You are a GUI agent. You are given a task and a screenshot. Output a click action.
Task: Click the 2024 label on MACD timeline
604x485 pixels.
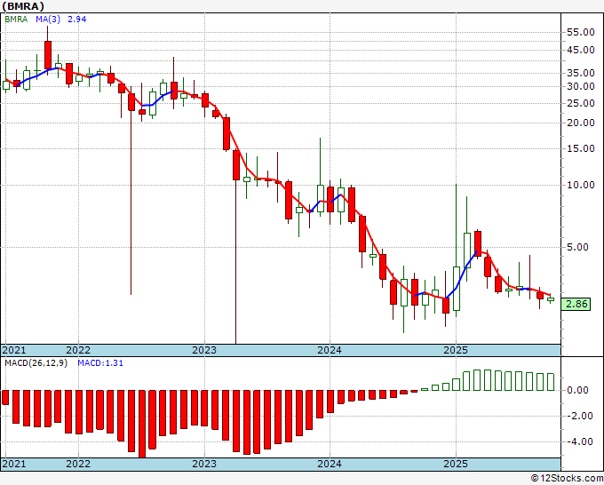point(330,464)
